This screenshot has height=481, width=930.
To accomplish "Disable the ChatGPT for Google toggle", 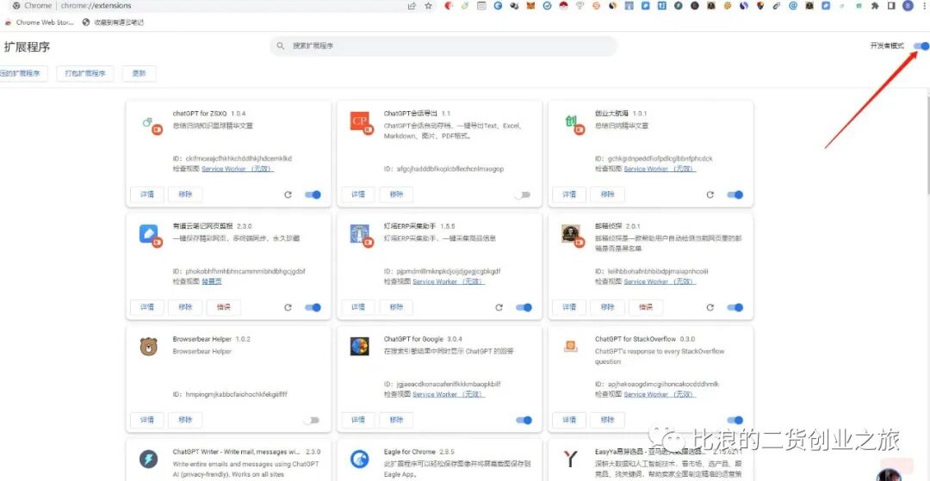I will pos(524,420).
